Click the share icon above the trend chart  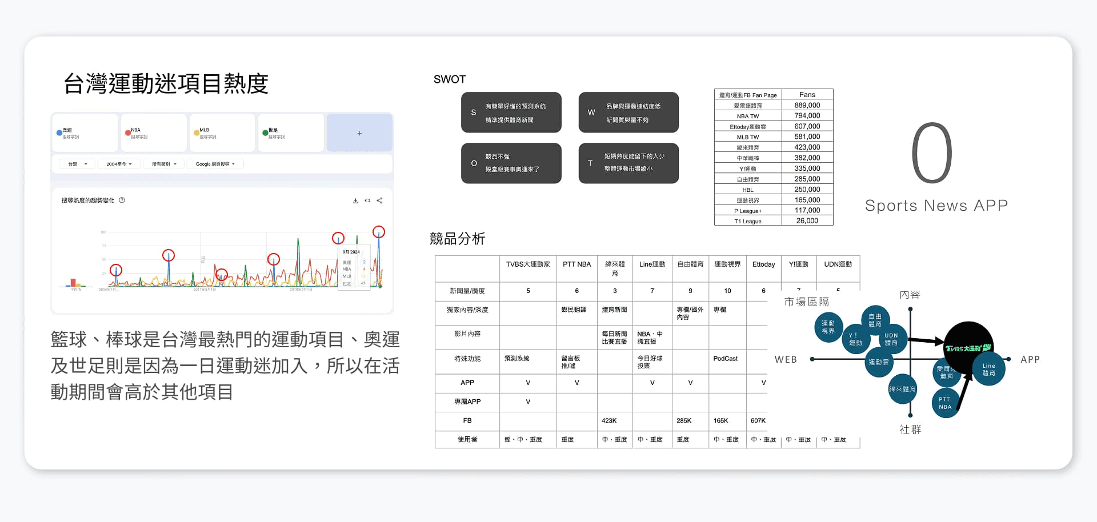click(379, 200)
